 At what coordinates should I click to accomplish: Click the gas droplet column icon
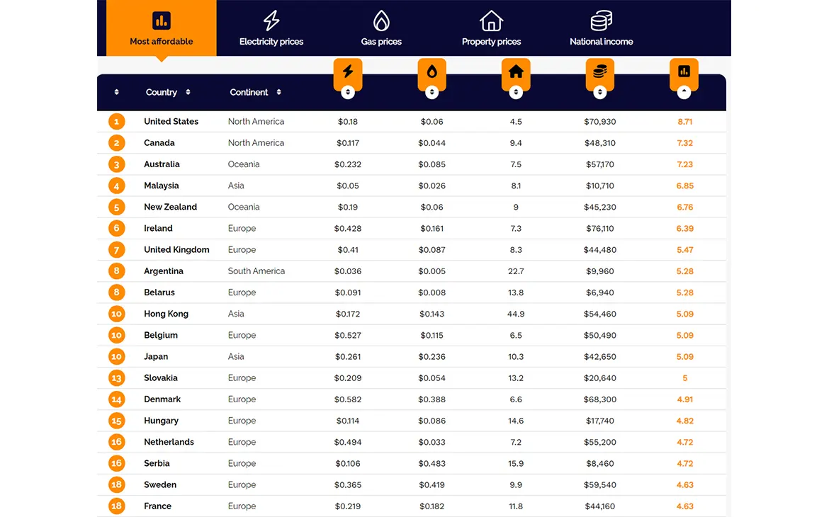432,71
